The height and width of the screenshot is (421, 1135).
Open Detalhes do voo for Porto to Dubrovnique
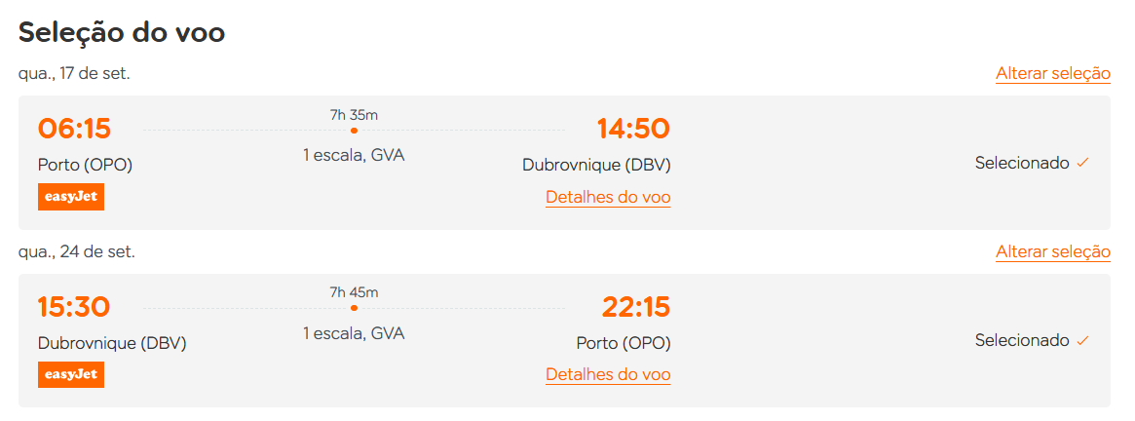tap(608, 197)
